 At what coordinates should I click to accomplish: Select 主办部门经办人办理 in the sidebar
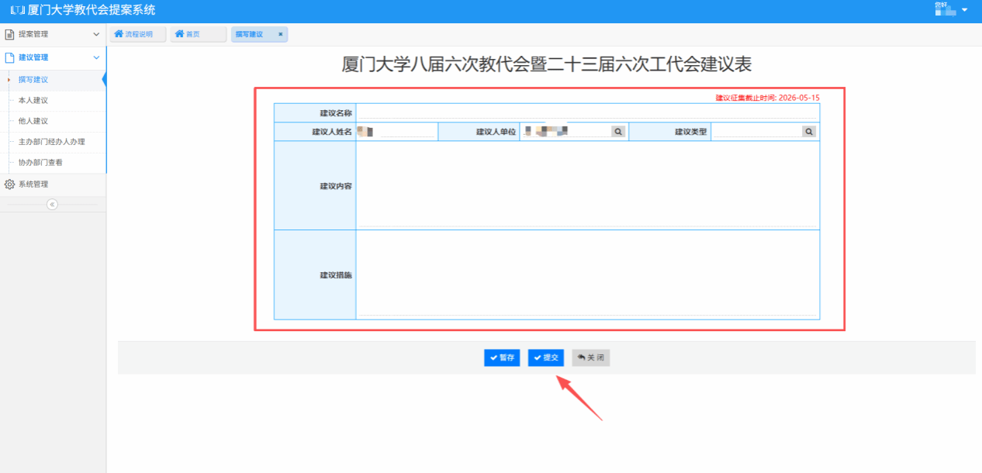pos(51,142)
